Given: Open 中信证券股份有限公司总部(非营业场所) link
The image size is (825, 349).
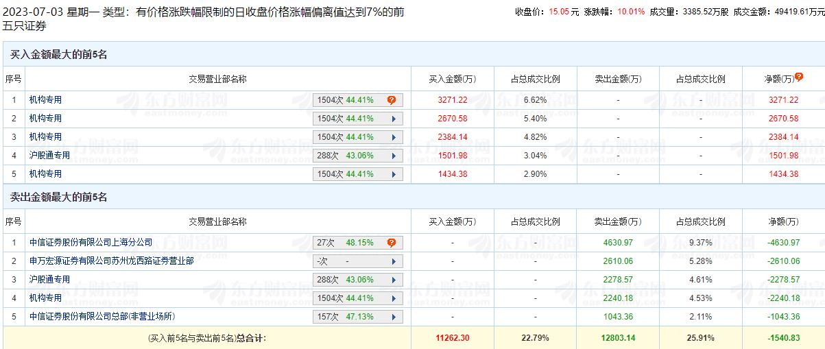Looking at the screenshot, I should point(102,317).
